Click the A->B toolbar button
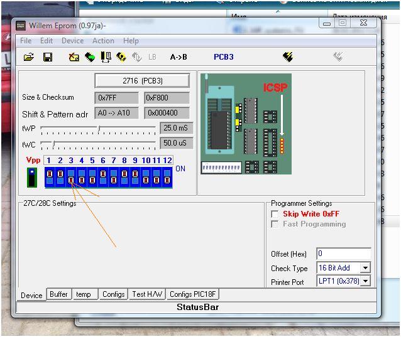Viewport: 401px width, 337px height. [x=179, y=57]
